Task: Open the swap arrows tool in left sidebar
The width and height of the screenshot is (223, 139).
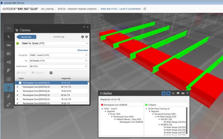Action: (x=9, y=105)
